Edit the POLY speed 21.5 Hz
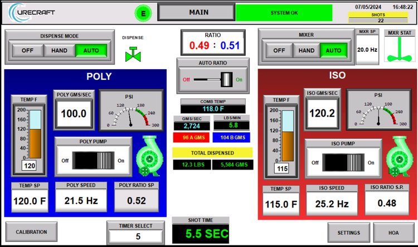The width and height of the screenshot is (418, 247). click(81, 200)
